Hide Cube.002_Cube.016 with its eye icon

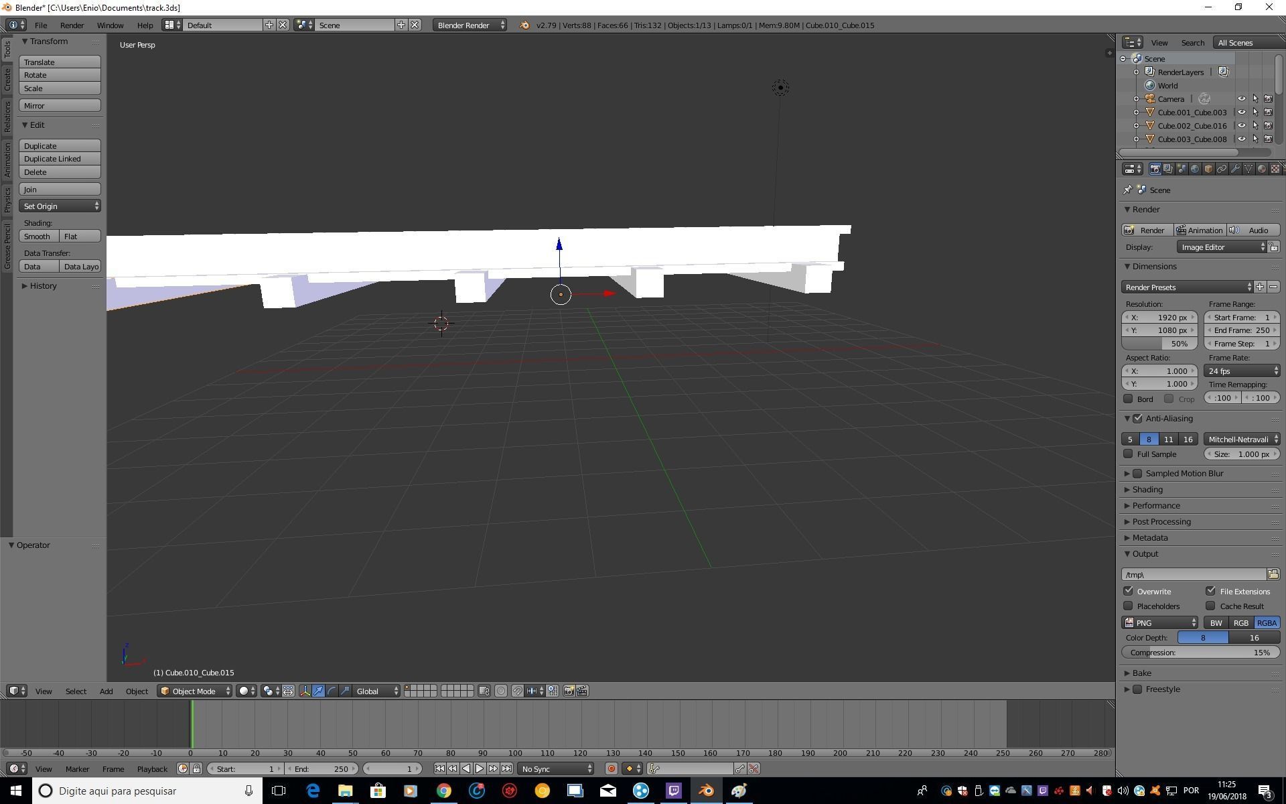pyautogui.click(x=1241, y=125)
